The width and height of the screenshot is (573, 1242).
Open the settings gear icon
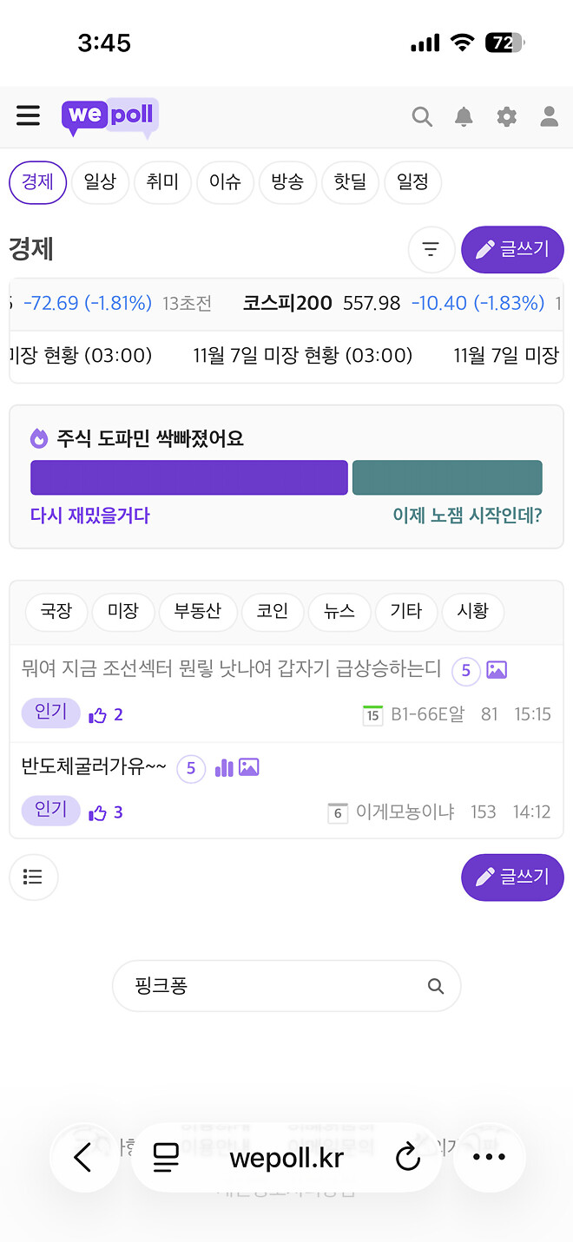506,115
